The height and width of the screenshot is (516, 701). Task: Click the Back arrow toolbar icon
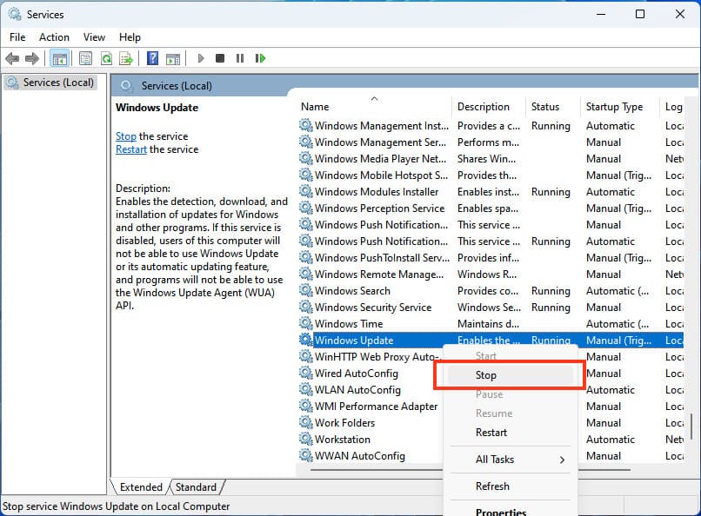coord(12,58)
